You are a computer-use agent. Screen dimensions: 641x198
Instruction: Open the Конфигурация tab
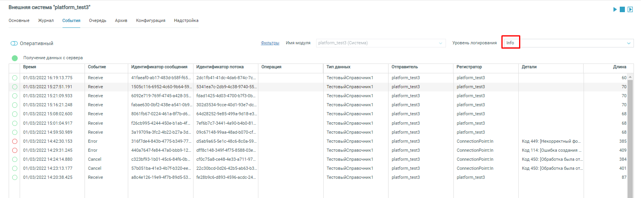click(x=151, y=20)
